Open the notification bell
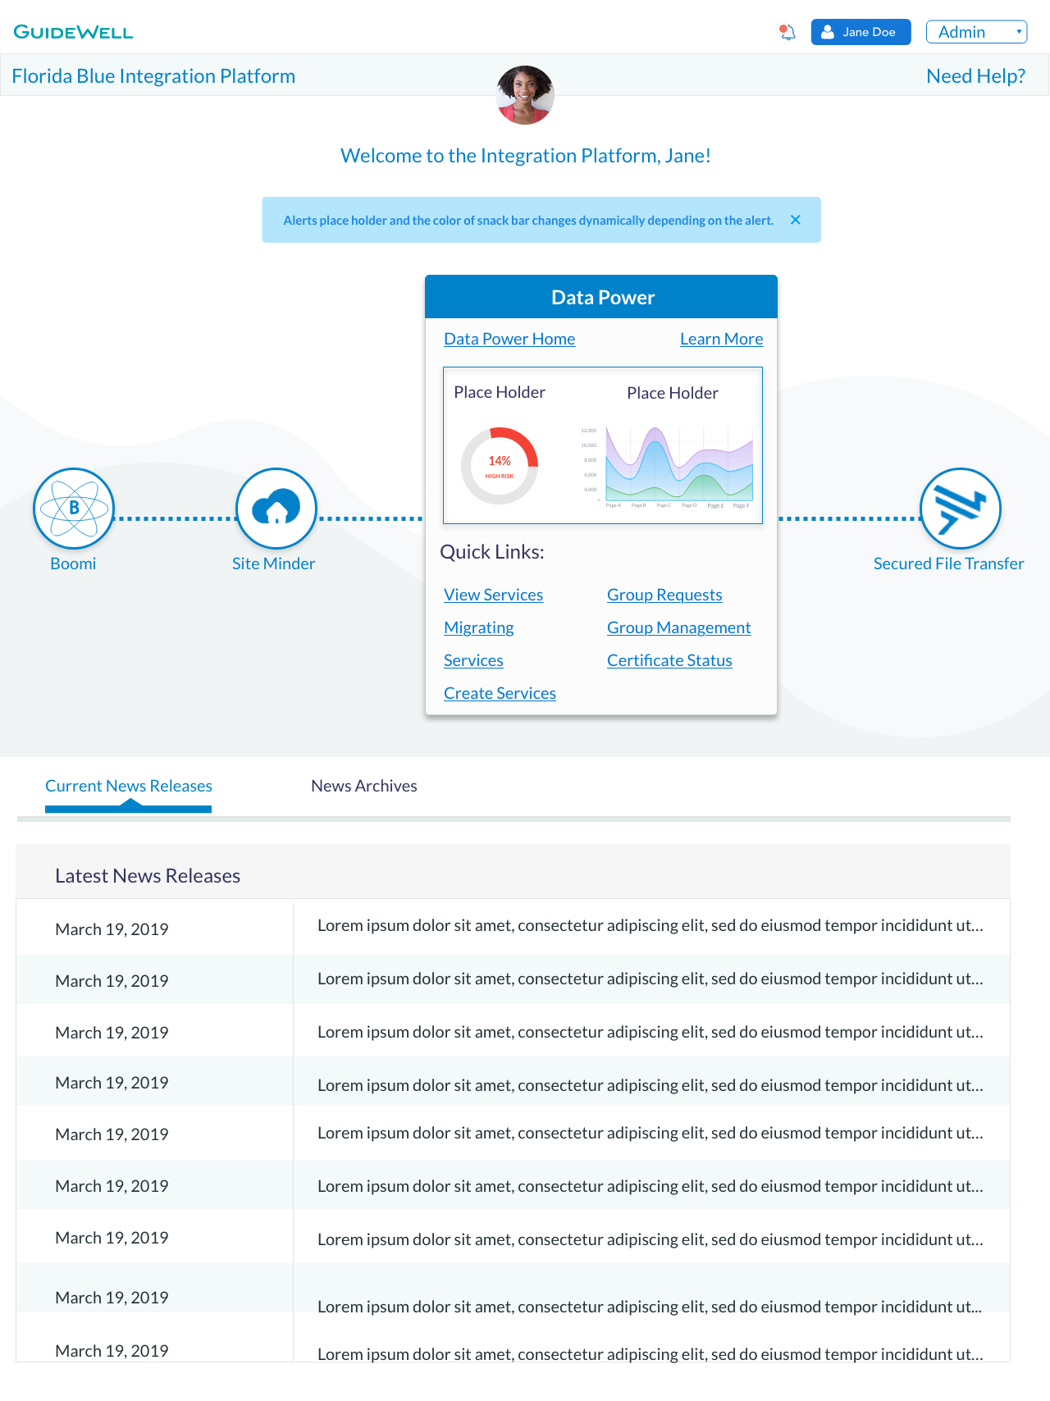Image resolution: width=1050 pixels, height=1401 pixels. [x=787, y=32]
